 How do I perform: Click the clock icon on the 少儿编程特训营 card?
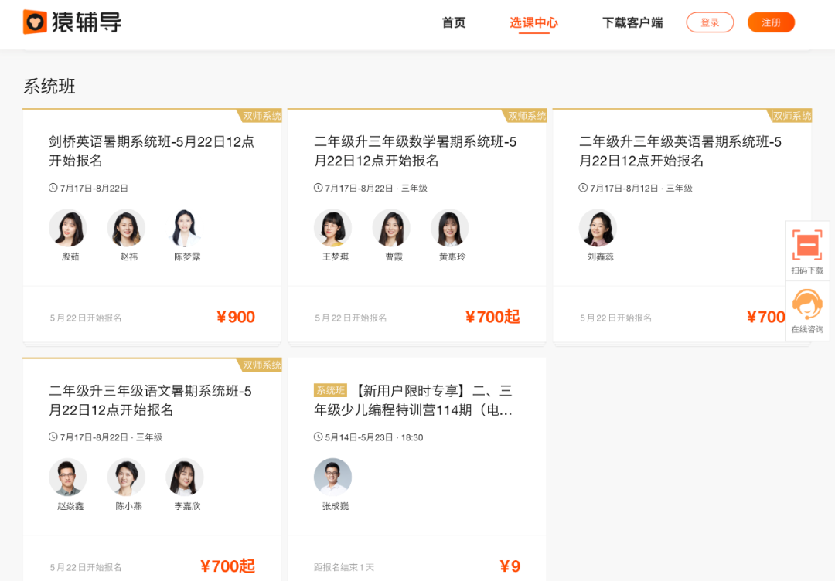click(317, 437)
